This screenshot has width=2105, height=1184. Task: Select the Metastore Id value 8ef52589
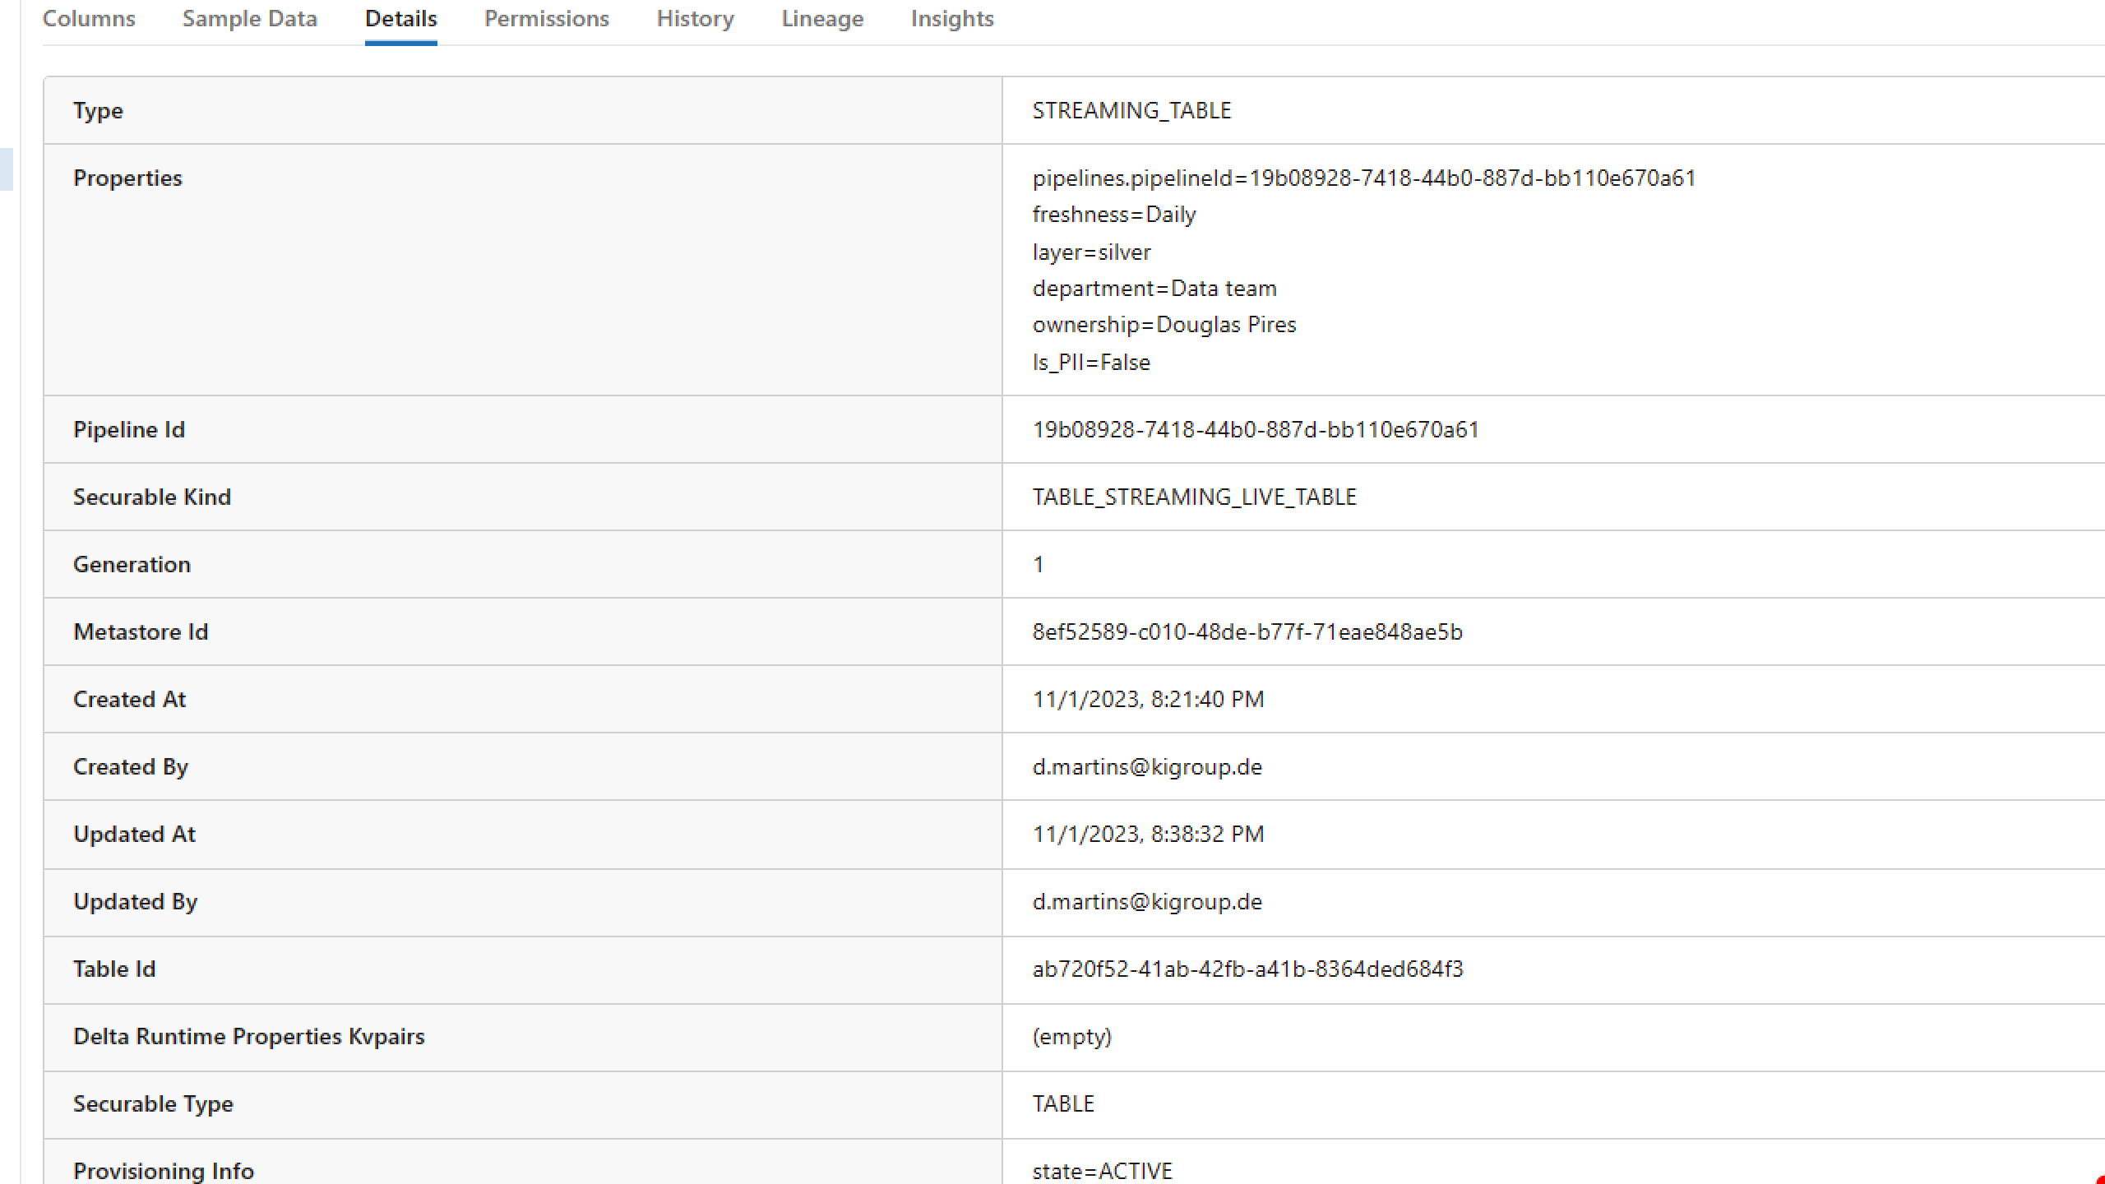pyautogui.click(x=1247, y=632)
